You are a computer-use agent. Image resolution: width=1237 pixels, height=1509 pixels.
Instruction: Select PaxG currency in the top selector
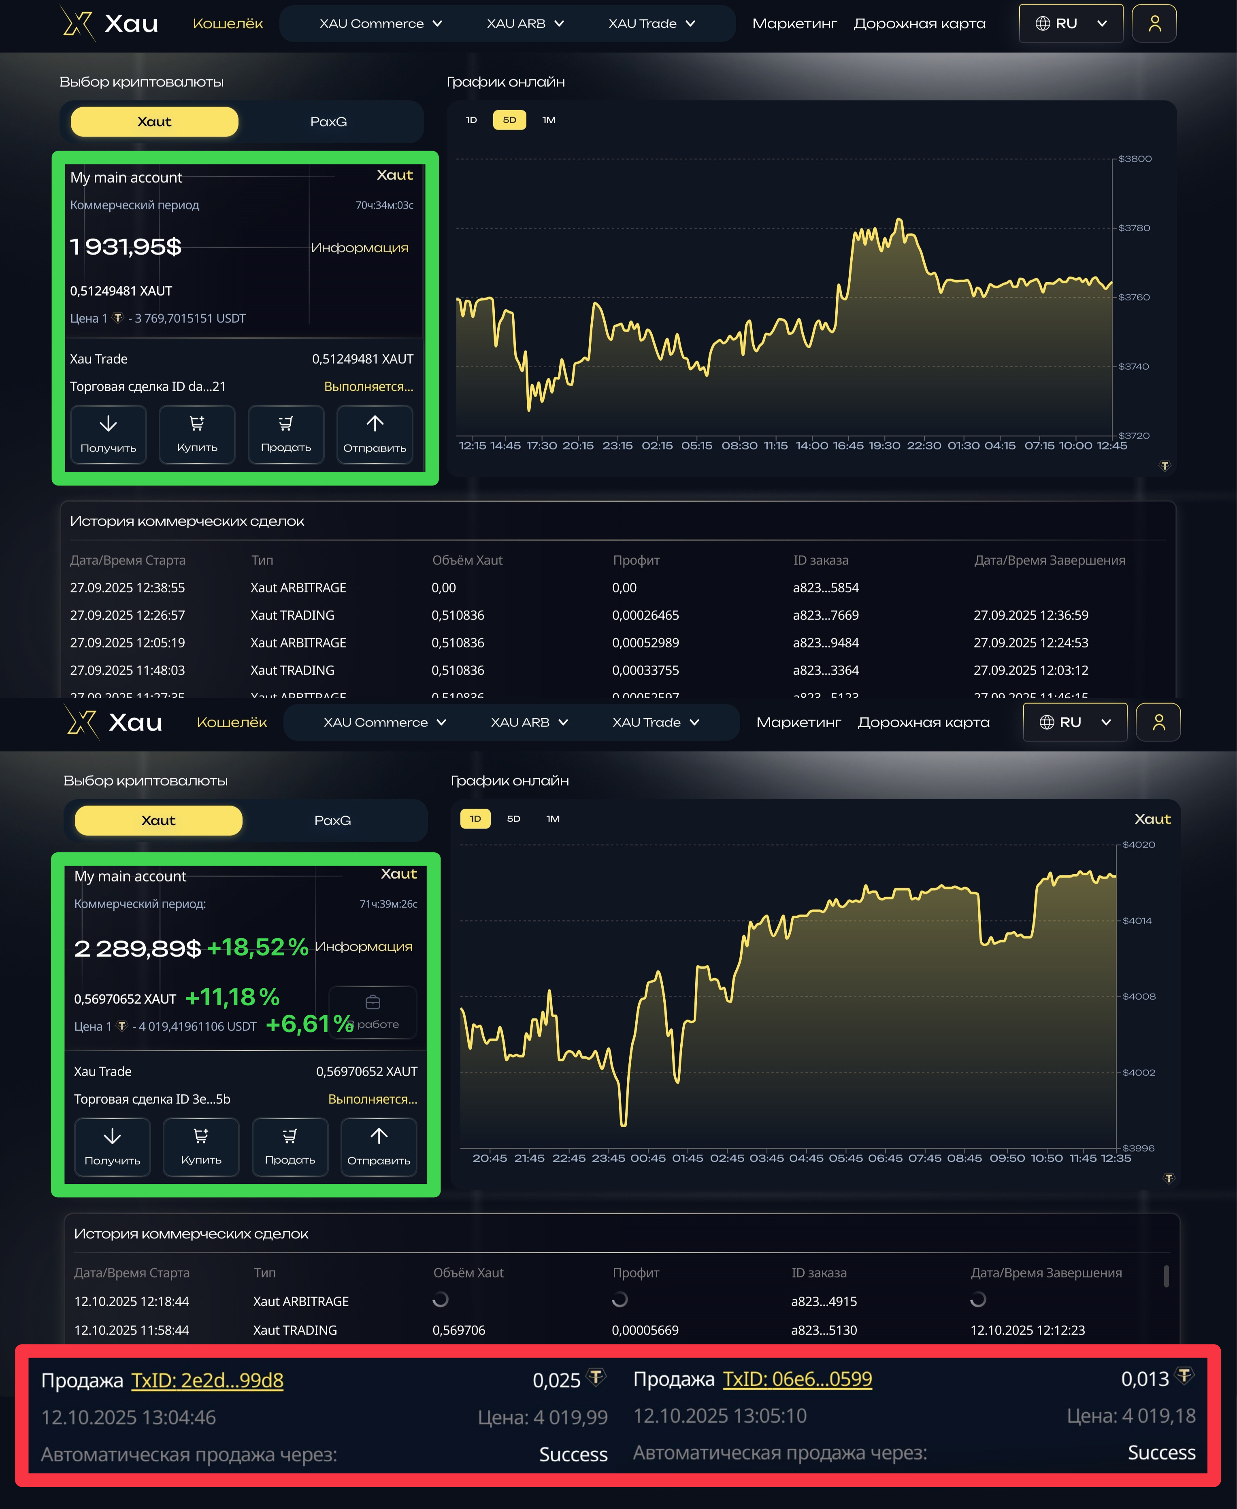pos(328,122)
